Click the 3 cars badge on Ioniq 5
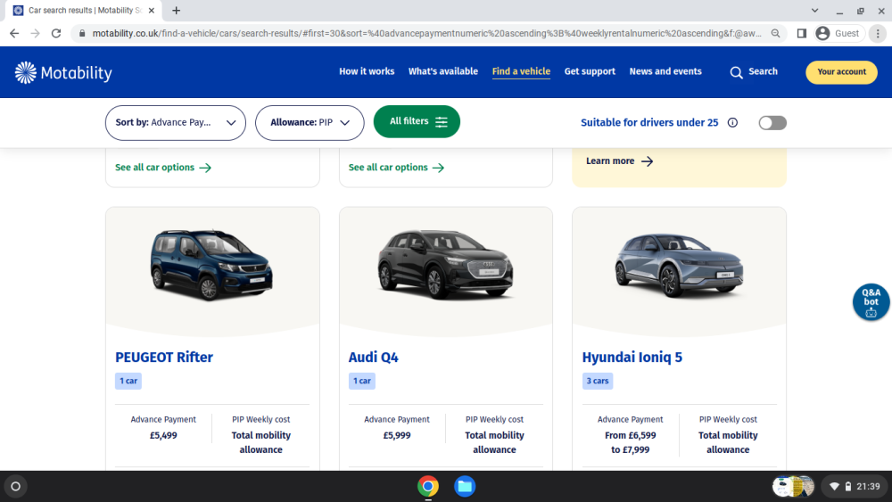 tap(598, 381)
